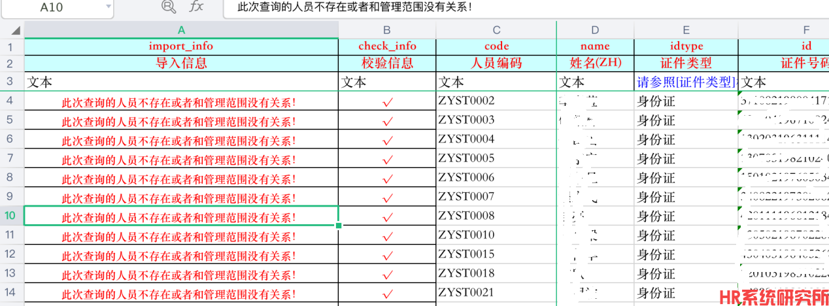Select column A header

181,30
